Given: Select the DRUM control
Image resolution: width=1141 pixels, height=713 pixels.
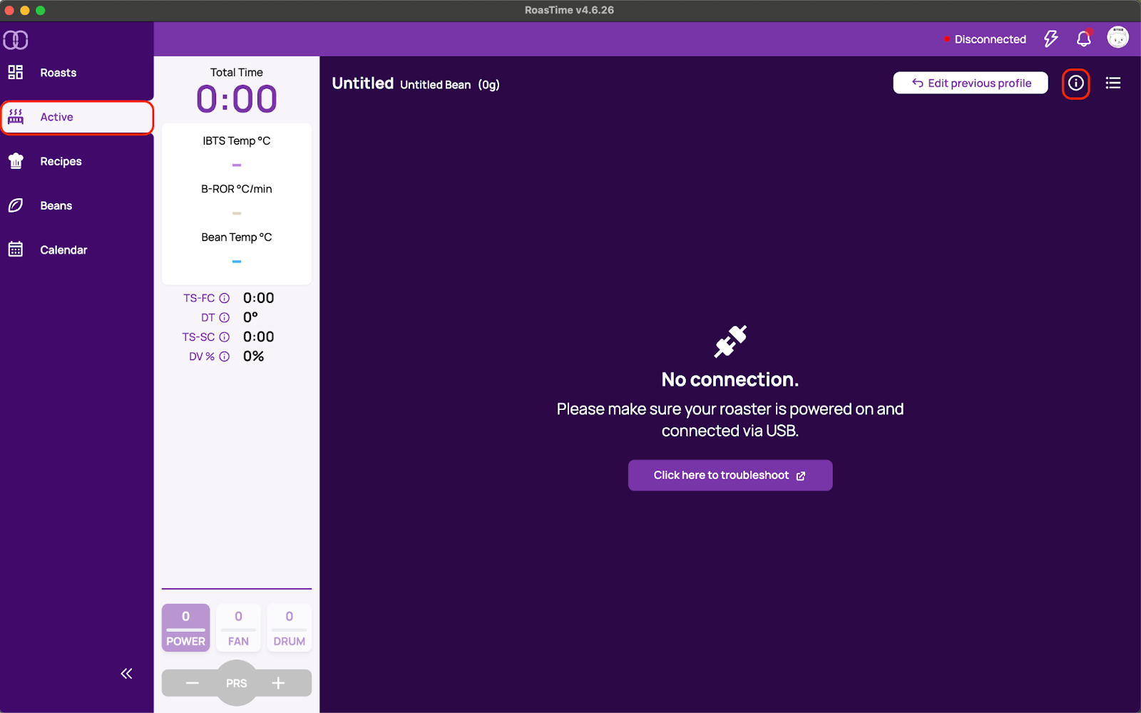Looking at the screenshot, I should pos(289,627).
